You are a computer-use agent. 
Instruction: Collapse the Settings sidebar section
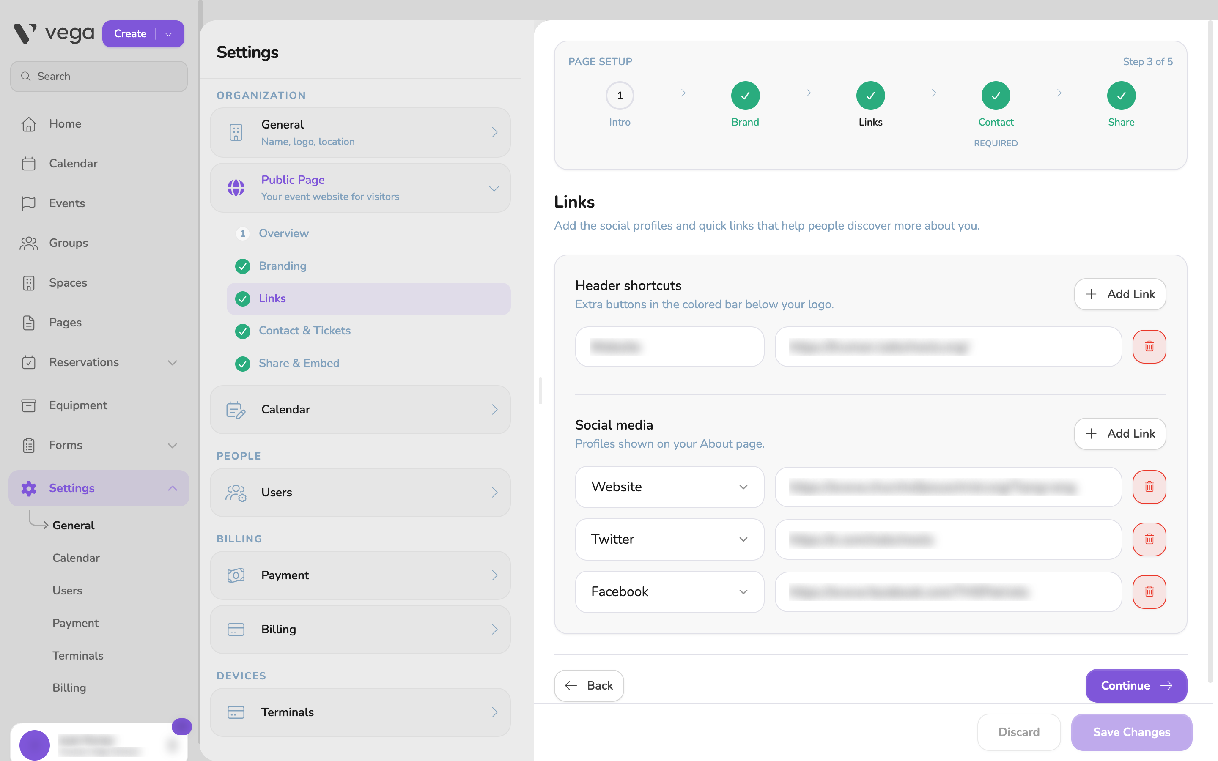(x=173, y=488)
